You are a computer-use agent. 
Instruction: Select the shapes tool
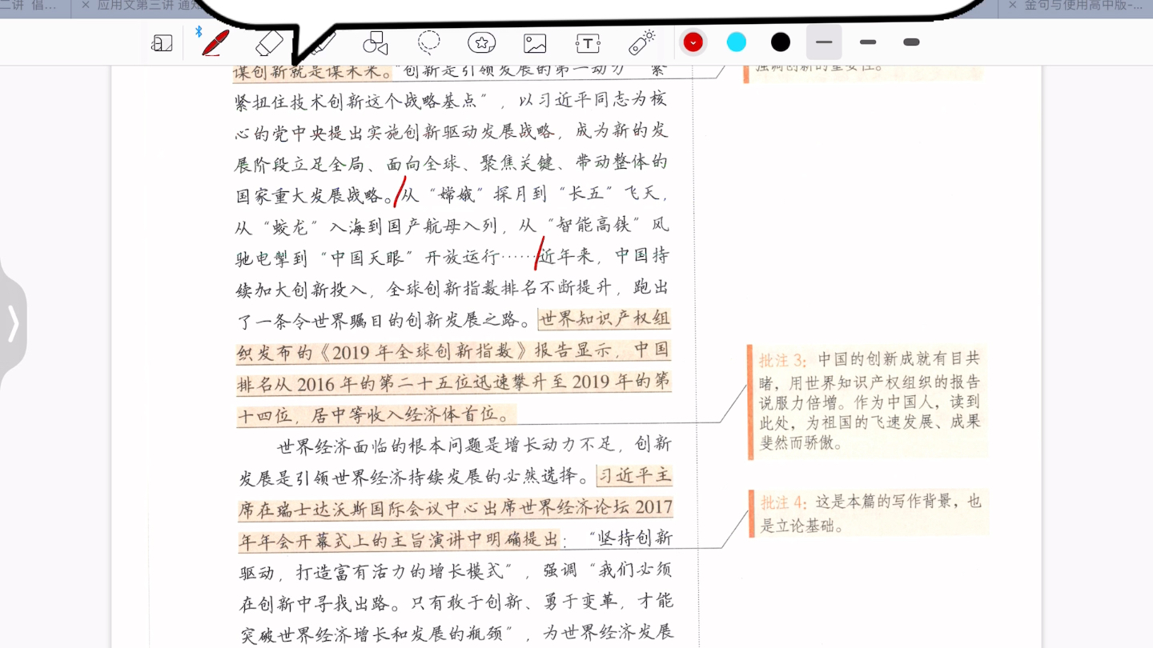pos(375,43)
